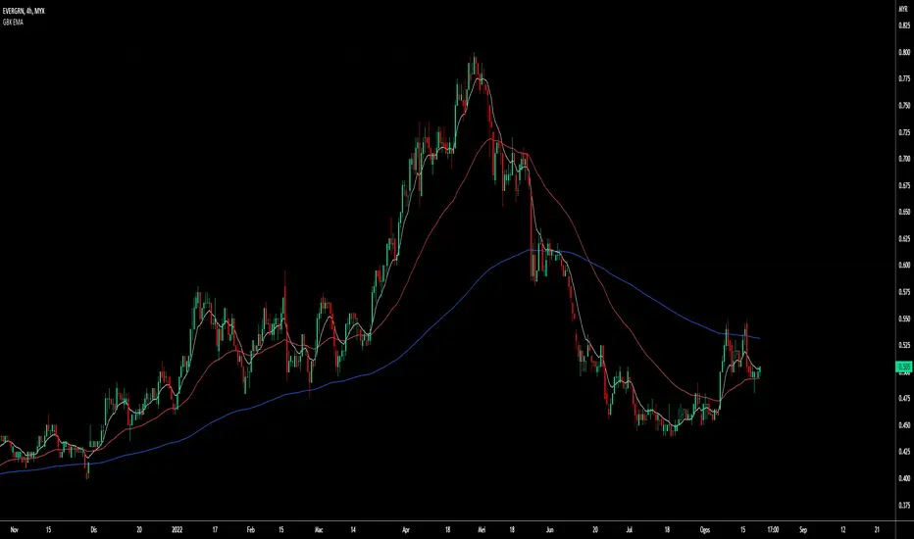This screenshot has width=914, height=539.
Task: Click the 0.475 price axis label
Action: (x=904, y=399)
